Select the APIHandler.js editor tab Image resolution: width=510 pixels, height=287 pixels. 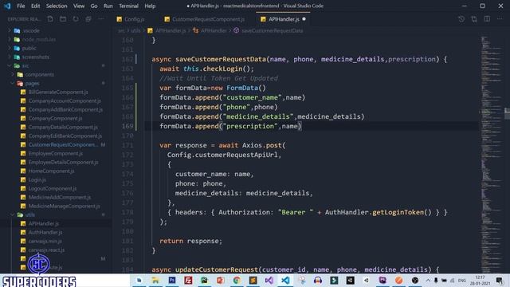tap(284, 19)
